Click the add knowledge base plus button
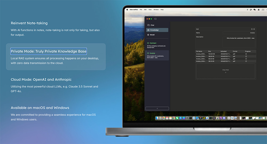 tap(157, 108)
